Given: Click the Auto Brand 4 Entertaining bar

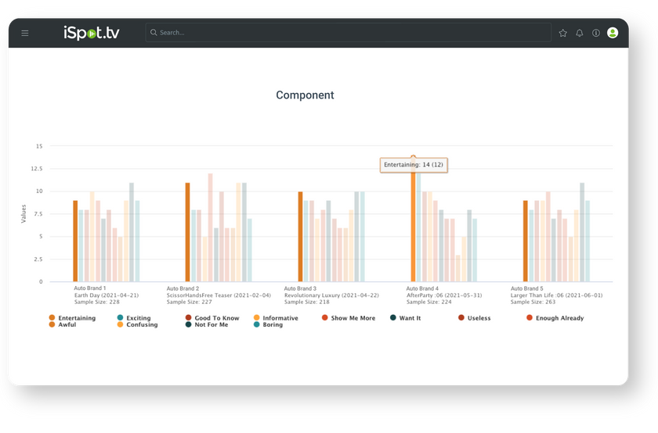Looking at the screenshot, I should [413, 227].
